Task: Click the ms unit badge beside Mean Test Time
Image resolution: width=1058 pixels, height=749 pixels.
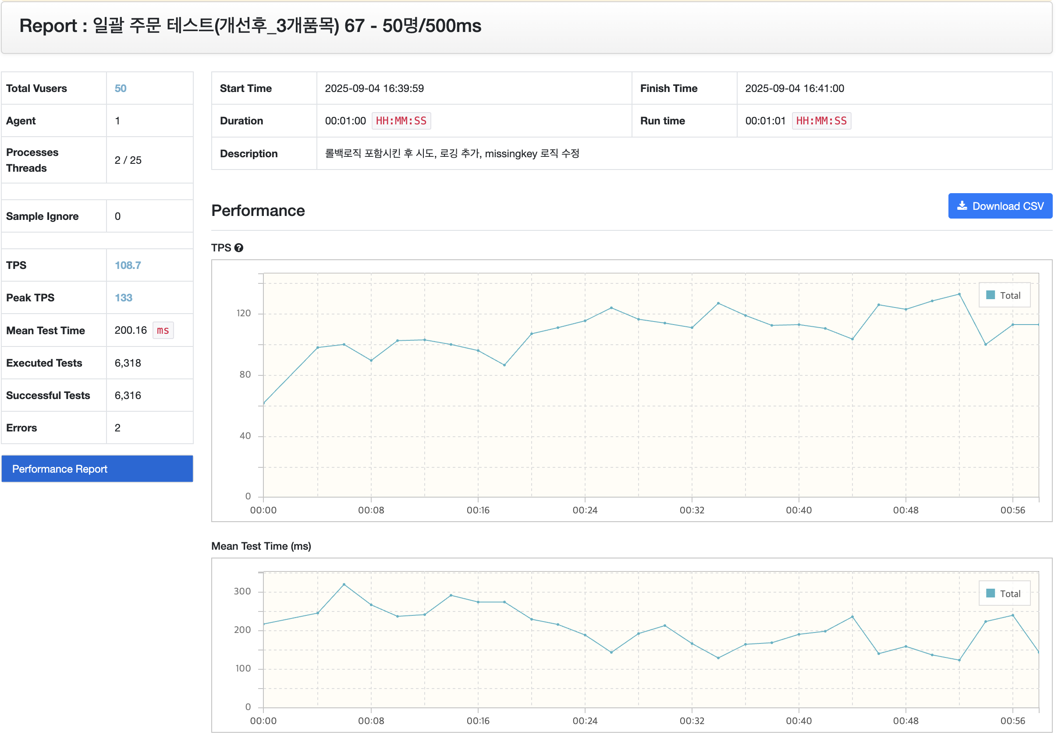Action: 163,331
